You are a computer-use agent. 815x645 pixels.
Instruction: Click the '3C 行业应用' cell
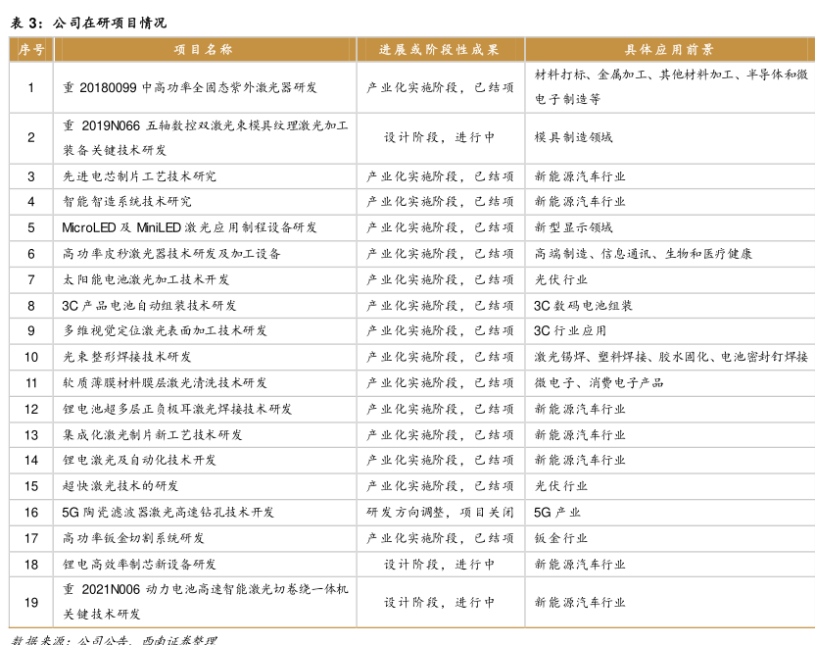tap(570, 330)
